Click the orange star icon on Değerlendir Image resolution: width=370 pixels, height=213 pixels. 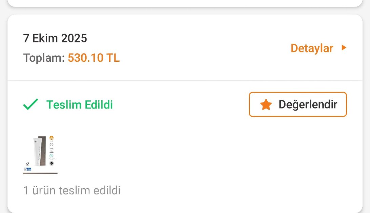click(266, 105)
